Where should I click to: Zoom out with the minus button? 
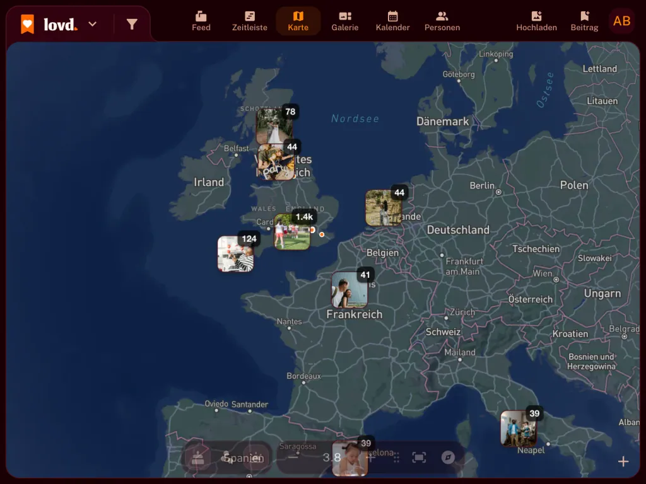coord(293,458)
